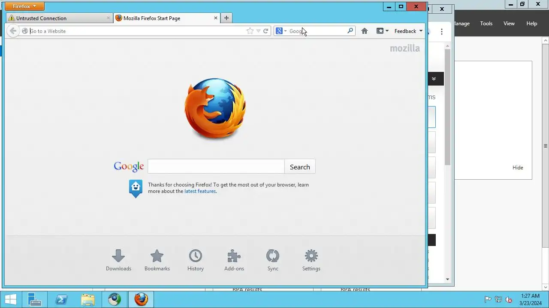Click scroll up arrow in background window
Viewport: 549px width, 308px height.
pyautogui.click(x=447, y=46)
